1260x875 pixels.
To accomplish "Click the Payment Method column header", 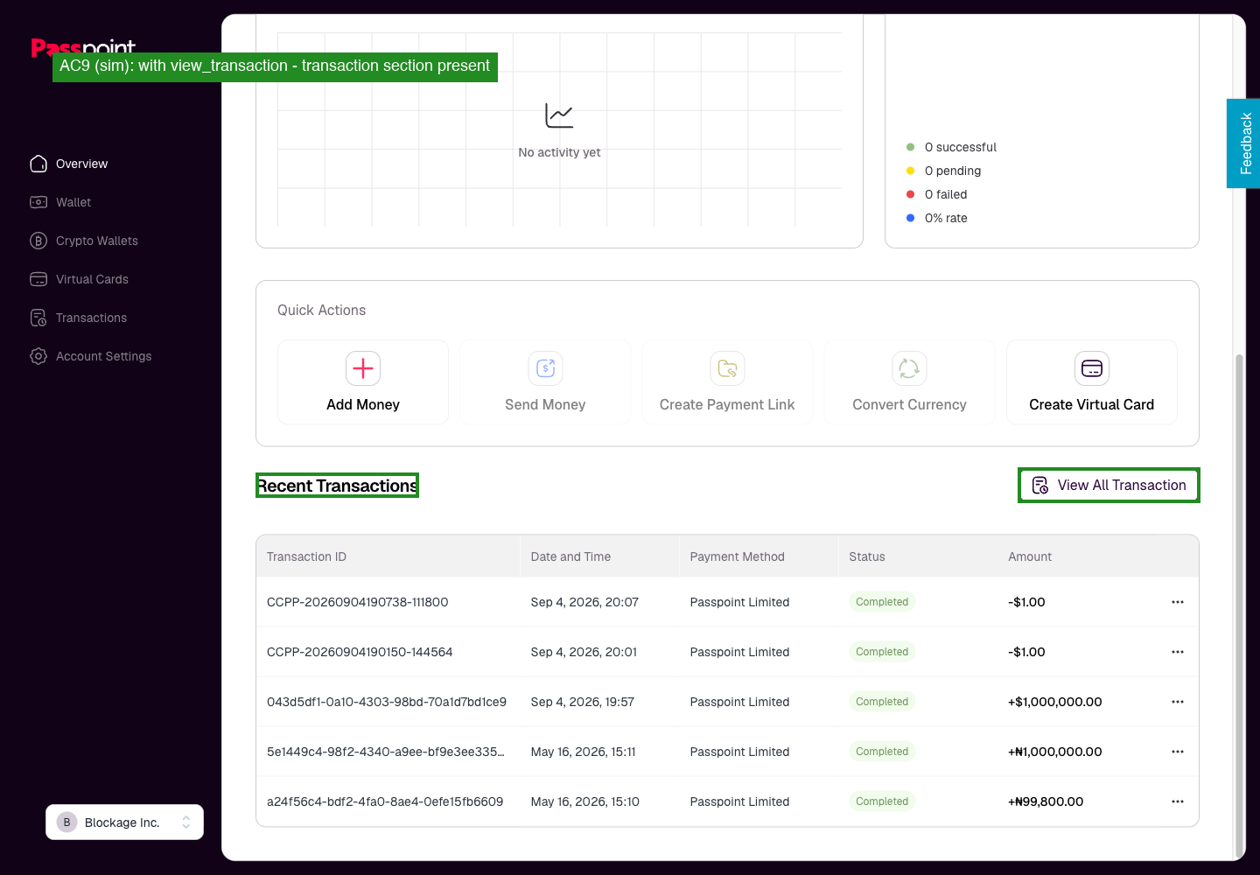I will pyautogui.click(x=737, y=556).
